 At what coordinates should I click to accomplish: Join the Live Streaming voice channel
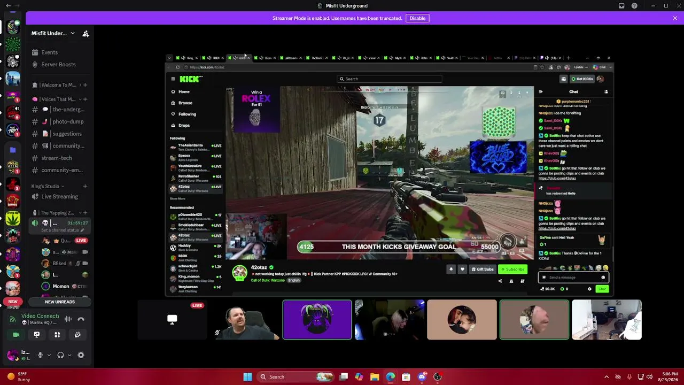click(59, 197)
